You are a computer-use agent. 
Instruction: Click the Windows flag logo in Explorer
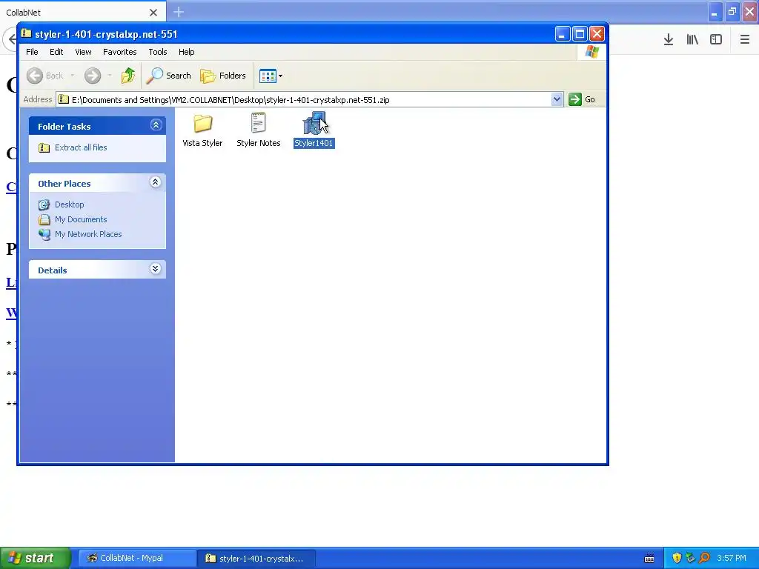(x=591, y=52)
